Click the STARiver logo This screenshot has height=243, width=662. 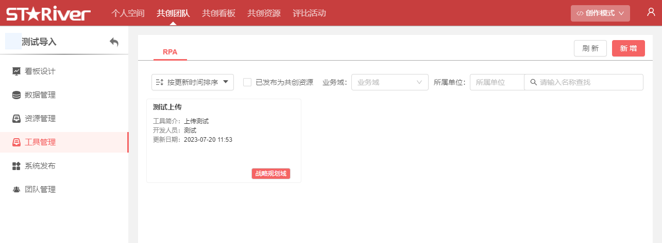click(48, 13)
